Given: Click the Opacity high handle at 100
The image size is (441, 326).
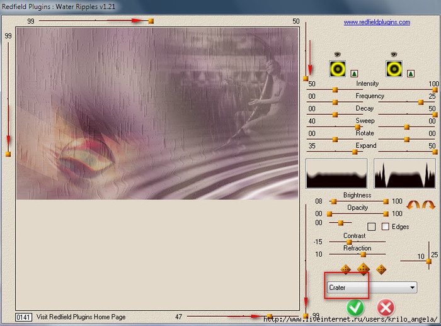Looking at the screenshot, I should coord(386,214).
